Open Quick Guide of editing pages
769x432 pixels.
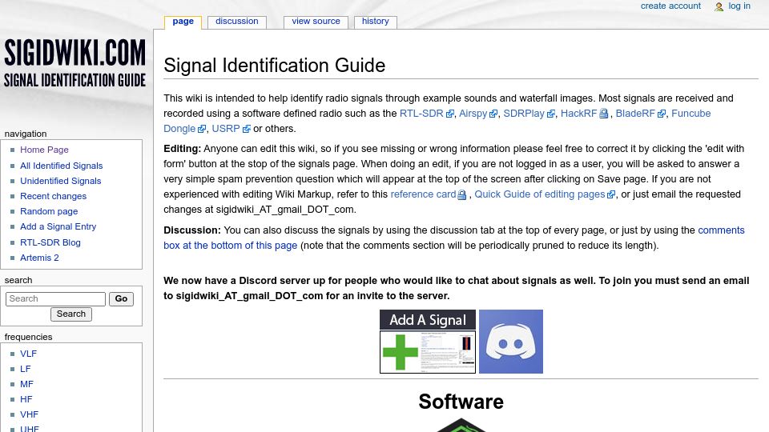tap(545, 194)
